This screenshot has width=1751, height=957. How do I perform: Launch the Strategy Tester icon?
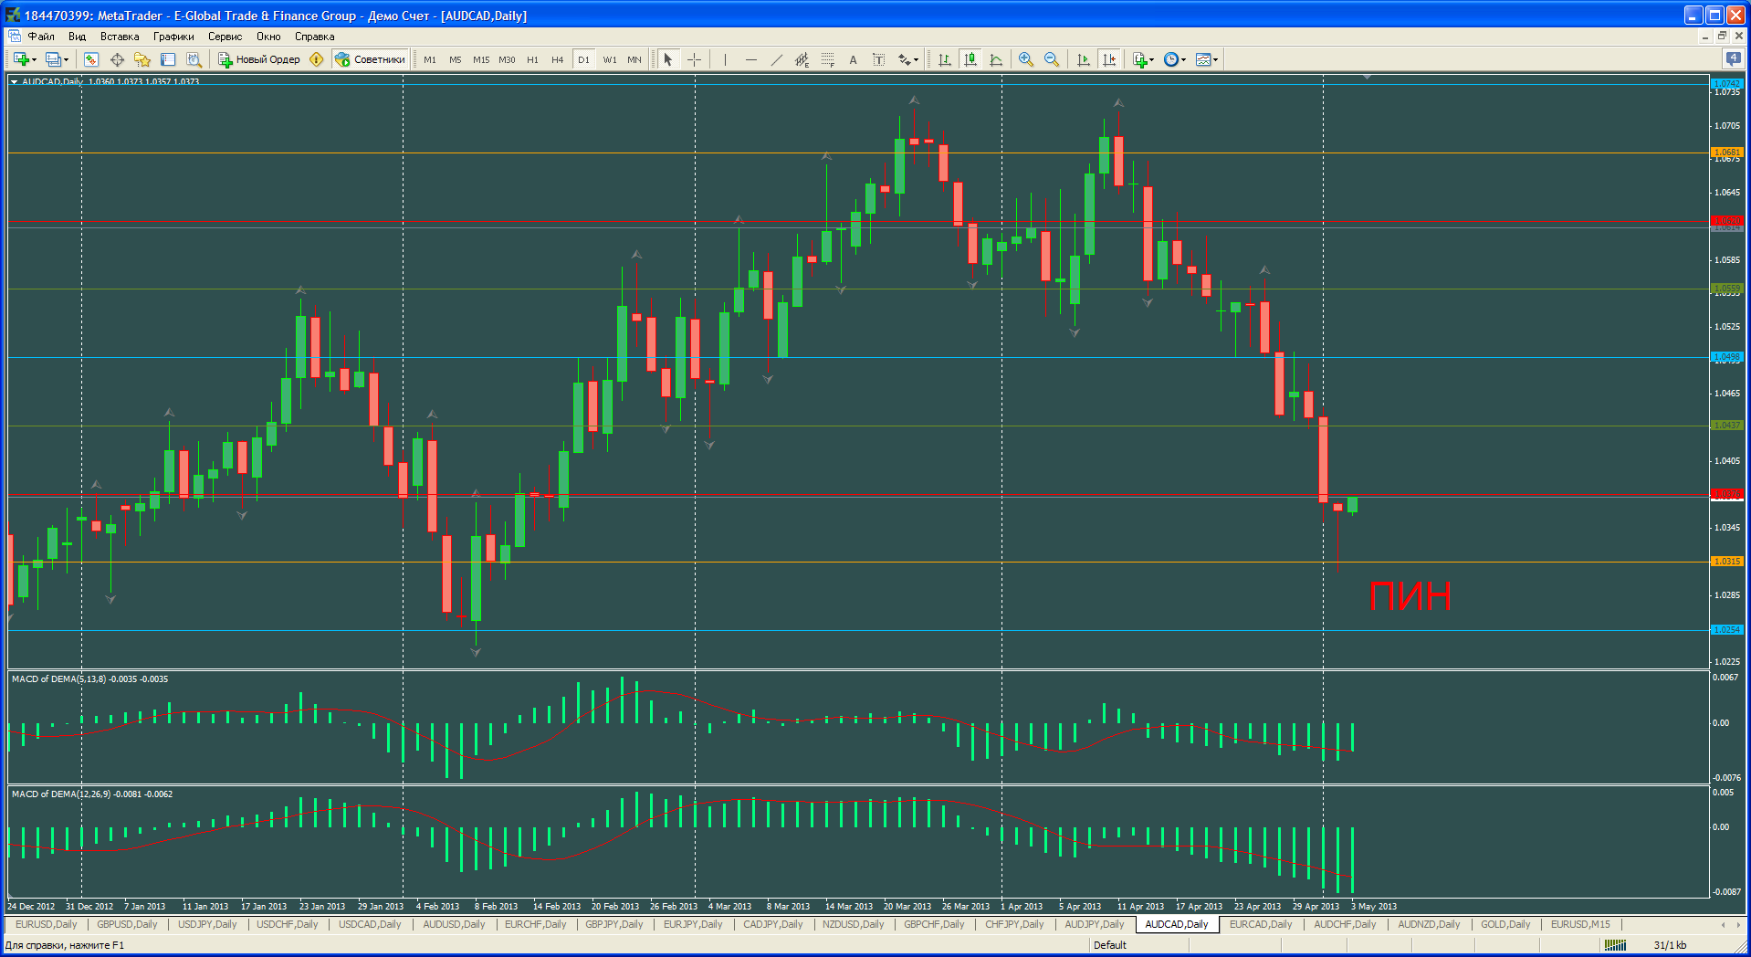pyautogui.click(x=194, y=59)
